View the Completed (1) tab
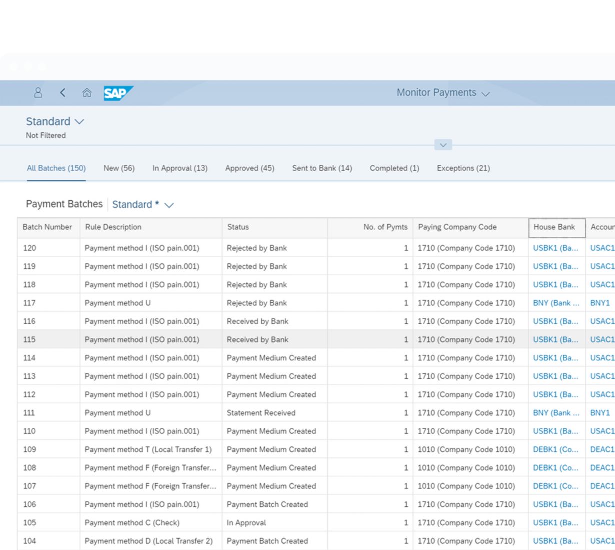Image resolution: width=615 pixels, height=550 pixels. 394,168
